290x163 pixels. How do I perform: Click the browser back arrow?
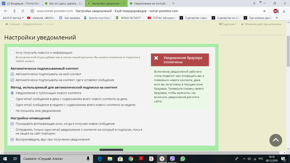click(x=6, y=11)
